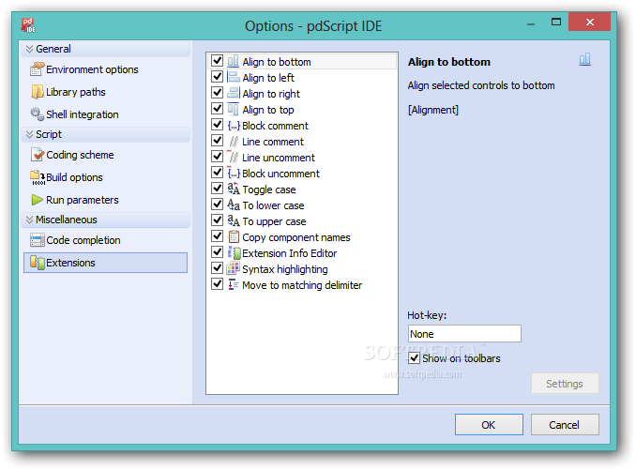636x470 pixels.
Task: Click the Align to left icon in list
Action: 234,77
